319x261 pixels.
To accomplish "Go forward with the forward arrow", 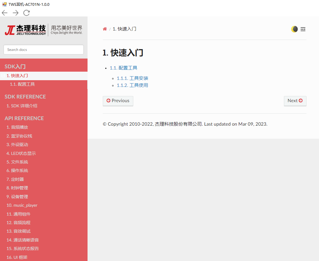I will 16,13.
